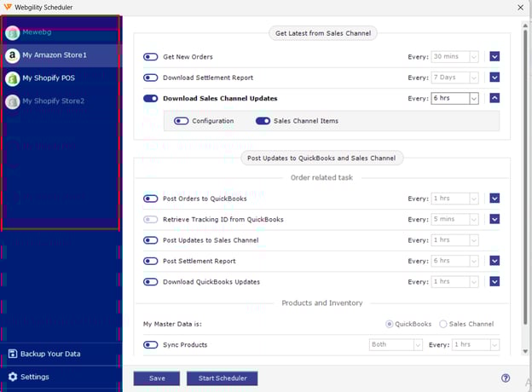Toggle Post Settlement Report switch
This screenshot has height=392, width=532.
pos(150,261)
